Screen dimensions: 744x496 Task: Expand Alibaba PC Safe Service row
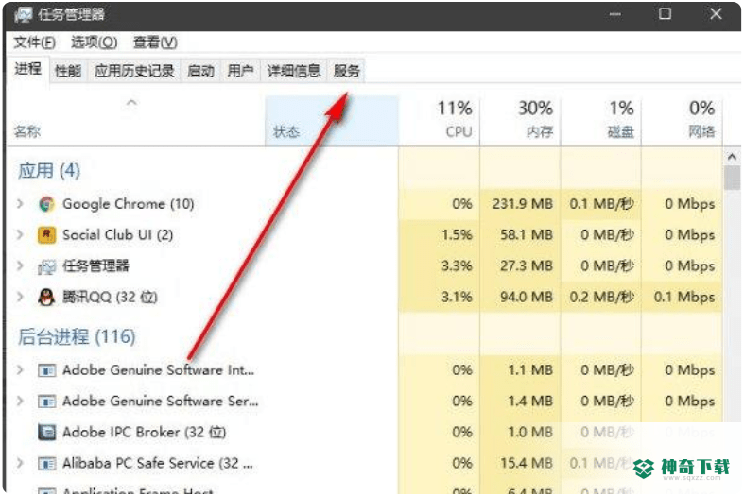pos(20,463)
